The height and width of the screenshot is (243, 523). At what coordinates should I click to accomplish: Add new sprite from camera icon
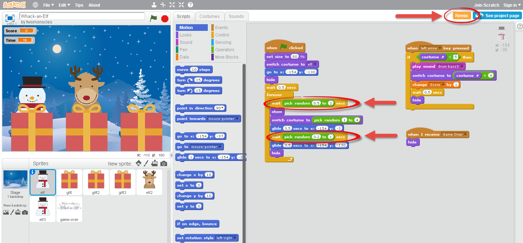(x=164, y=163)
